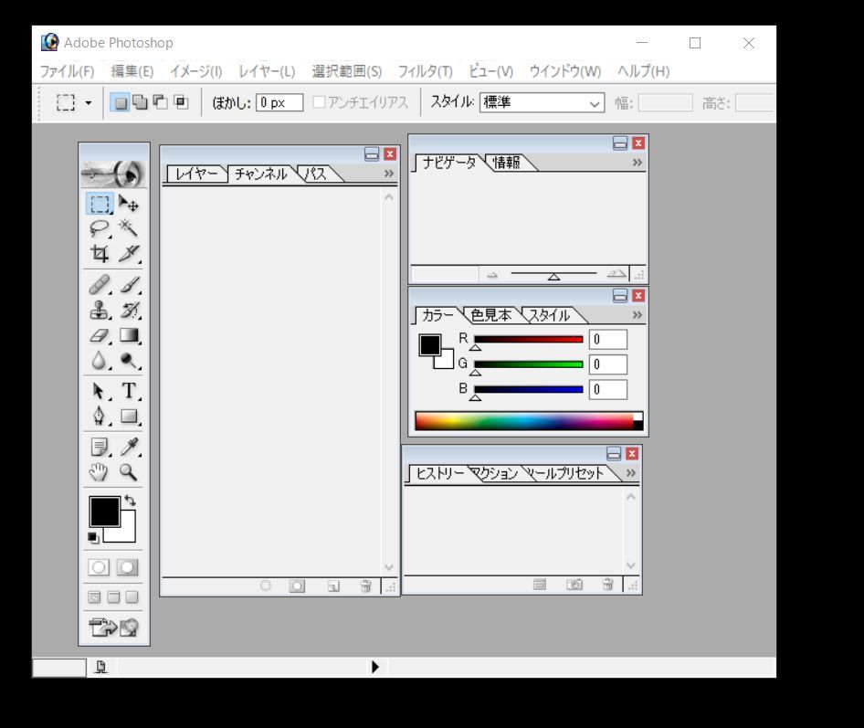The height and width of the screenshot is (728, 864).
Task: Select the Hand tool
Action: [100, 471]
